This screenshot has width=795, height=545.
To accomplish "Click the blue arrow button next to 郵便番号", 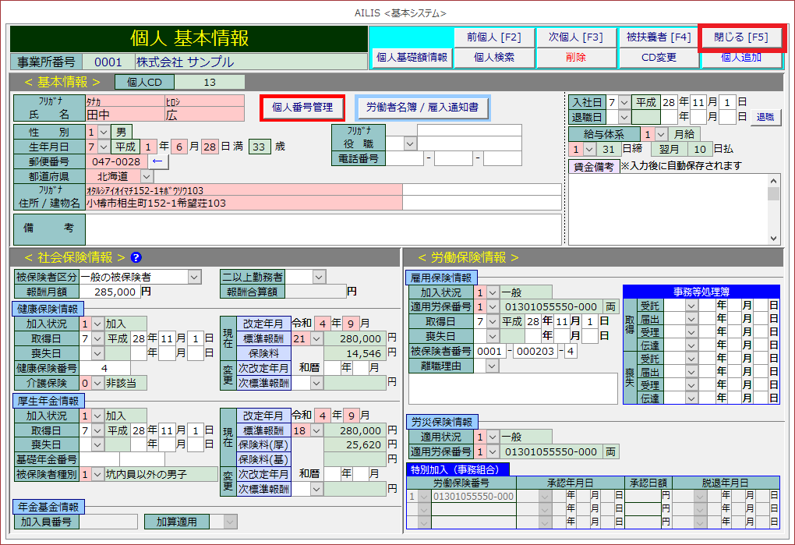I will [157, 161].
